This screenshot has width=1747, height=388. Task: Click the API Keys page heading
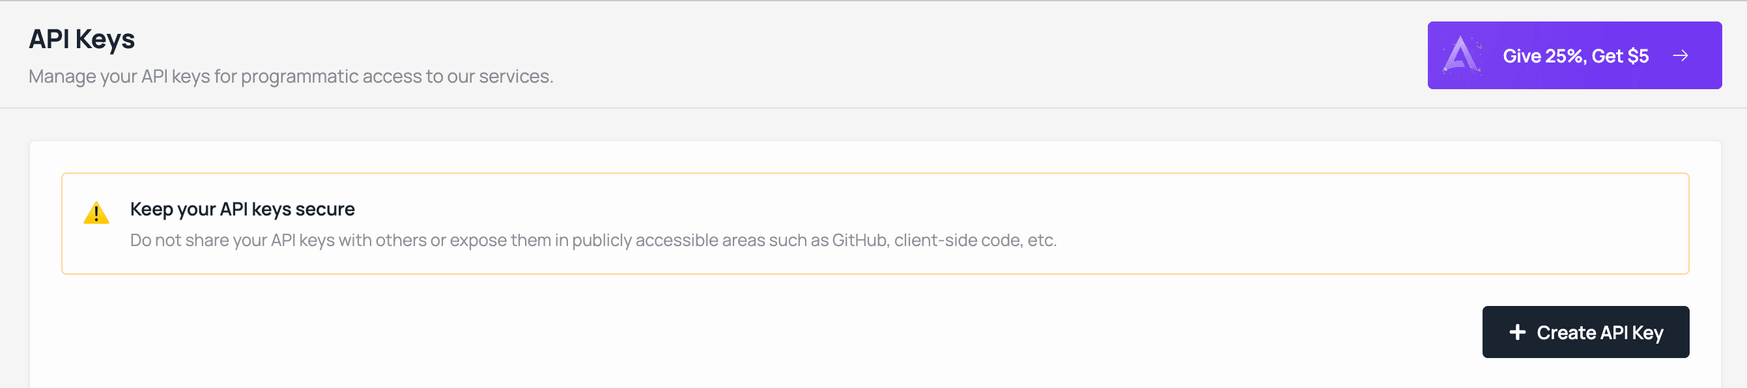click(x=81, y=39)
